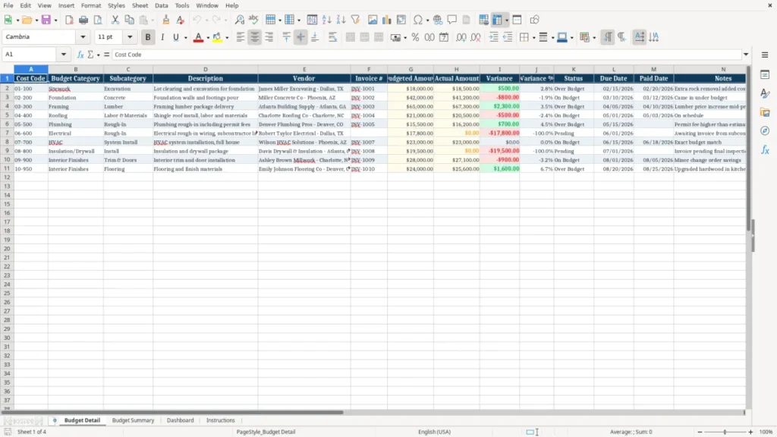Screen dimensions: 777x437
Task: Click formula input line 'Cost Code'
Action: tap(426, 55)
